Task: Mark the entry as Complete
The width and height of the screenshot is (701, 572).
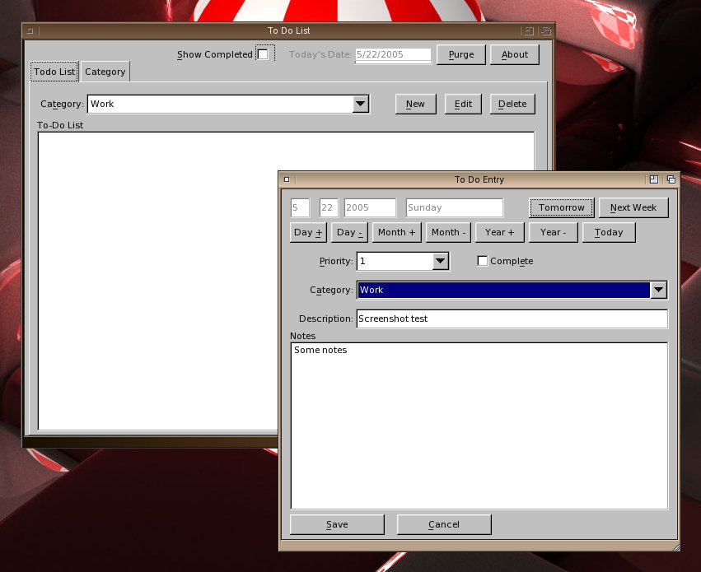Action: (483, 261)
